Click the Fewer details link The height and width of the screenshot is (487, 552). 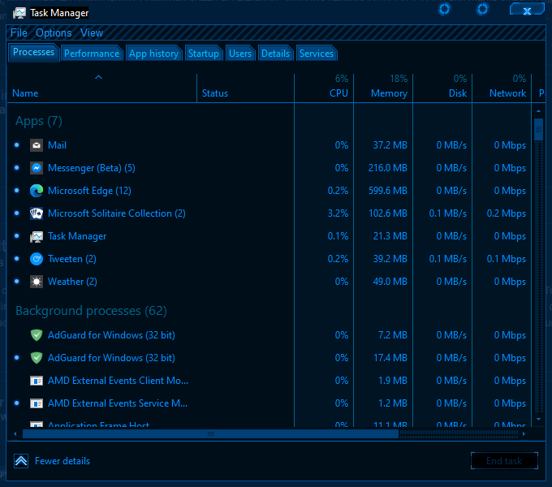point(63,461)
